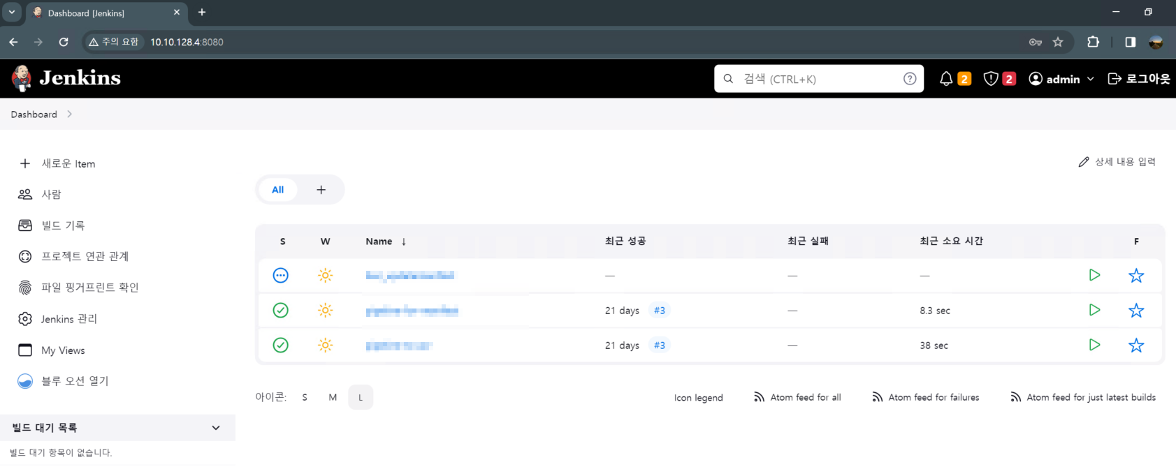
Task: Click the 로그아웃 logout button
Action: (1139, 79)
